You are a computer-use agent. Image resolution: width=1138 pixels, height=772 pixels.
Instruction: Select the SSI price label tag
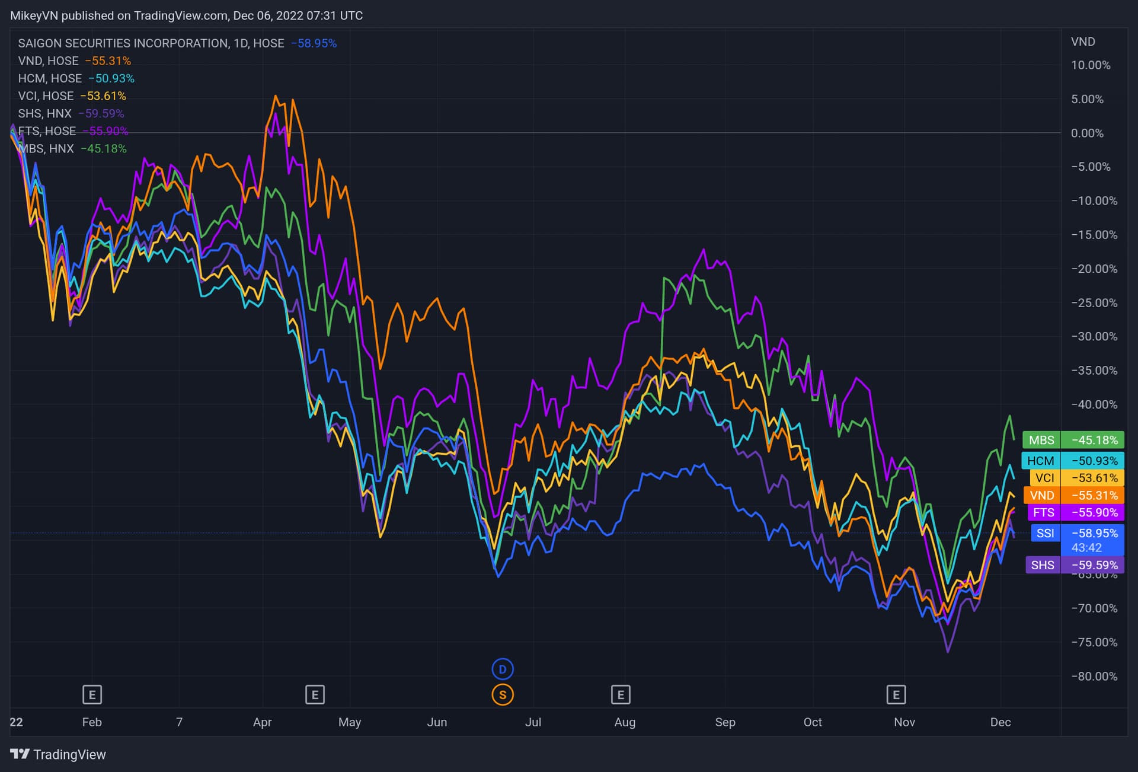pyautogui.click(x=1046, y=533)
